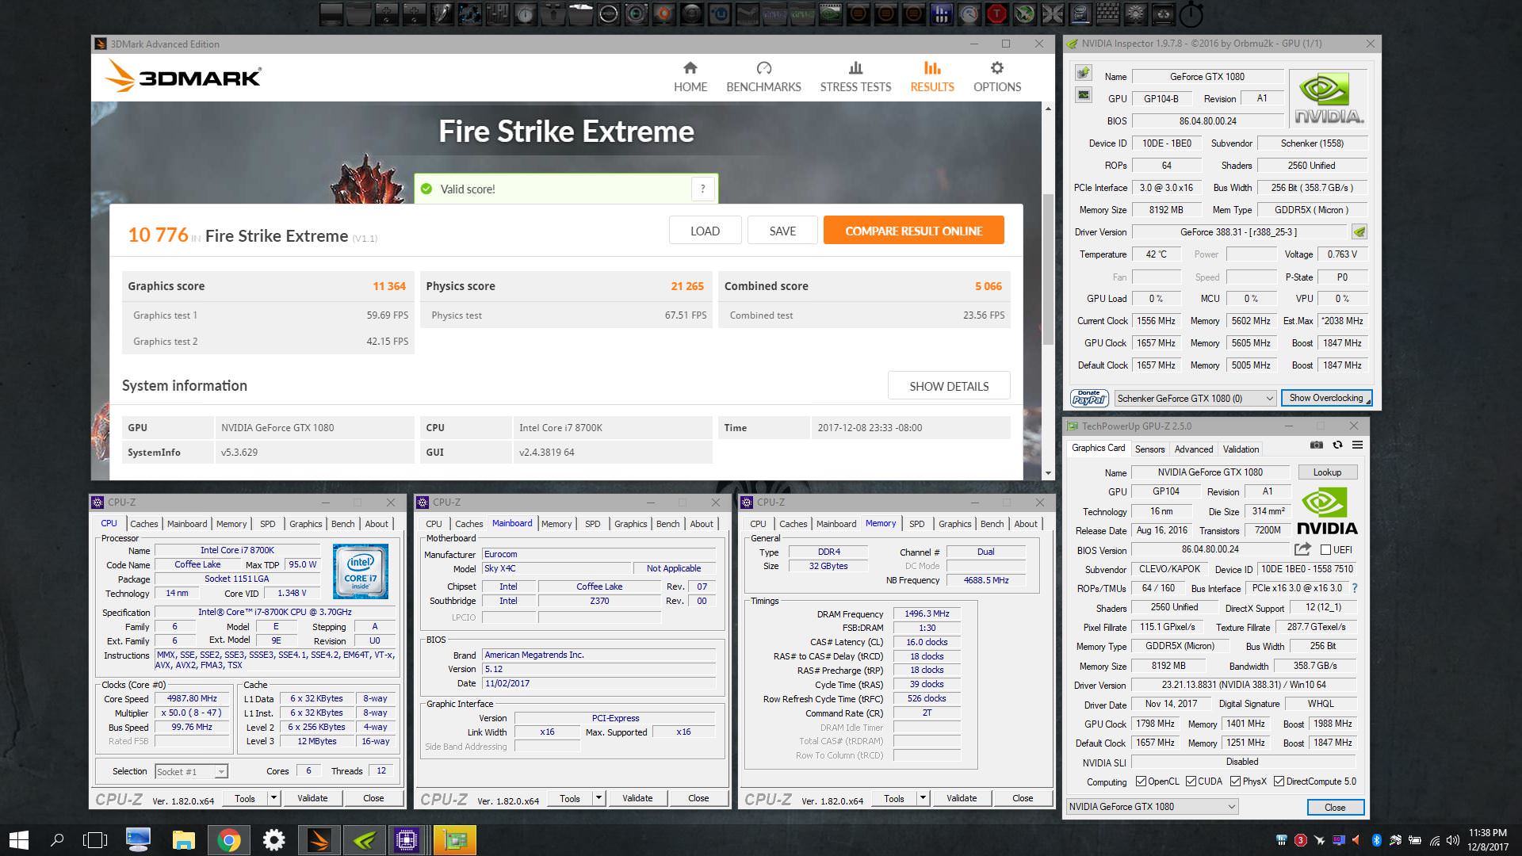
Task: Open 3DMark OPTIONS gear
Action: pyautogui.click(x=997, y=78)
